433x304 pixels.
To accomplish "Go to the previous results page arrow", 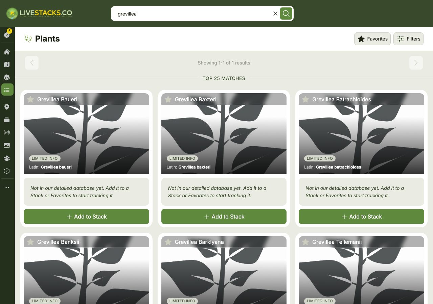I will 32,63.
